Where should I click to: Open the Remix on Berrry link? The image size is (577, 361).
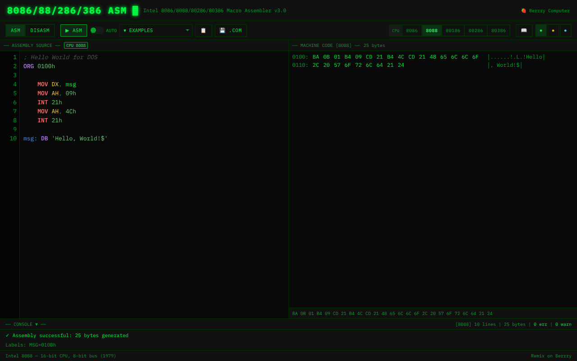click(x=551, y=356)
